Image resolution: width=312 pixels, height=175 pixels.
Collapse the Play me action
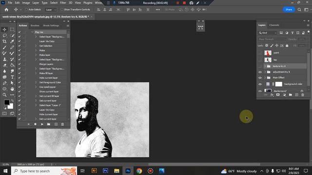pyautogui.click(x=32, y=32)
